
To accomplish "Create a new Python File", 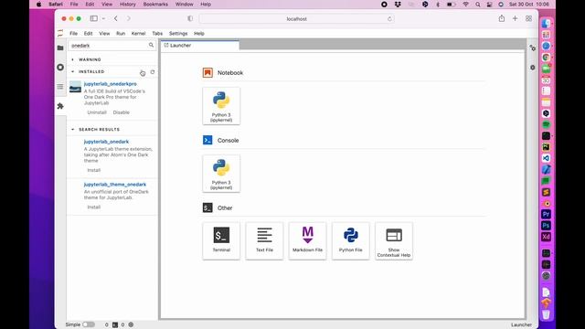I will click(351, 241).
